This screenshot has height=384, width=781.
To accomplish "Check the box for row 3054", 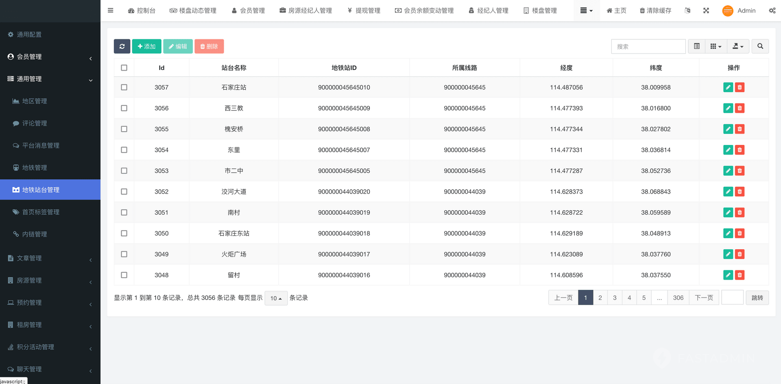I will point(124,150).
